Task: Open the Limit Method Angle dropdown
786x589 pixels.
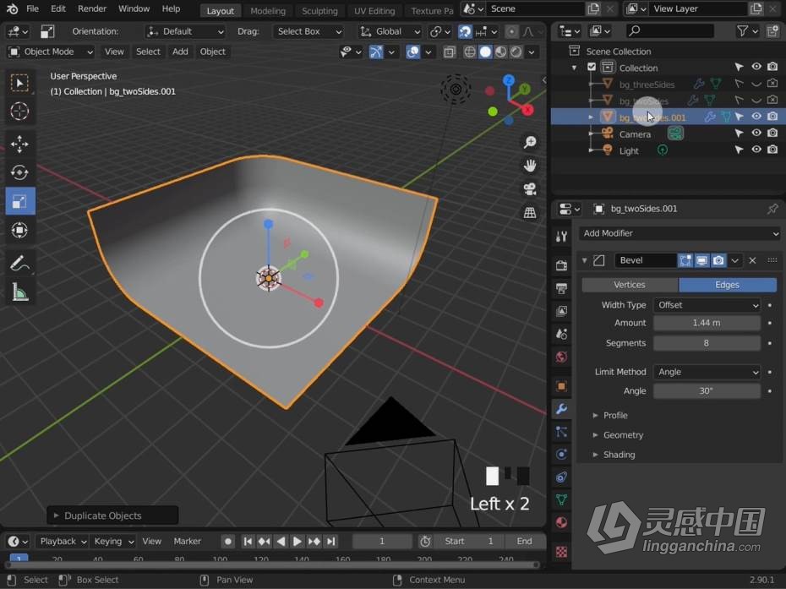Action: click(707, 372)
